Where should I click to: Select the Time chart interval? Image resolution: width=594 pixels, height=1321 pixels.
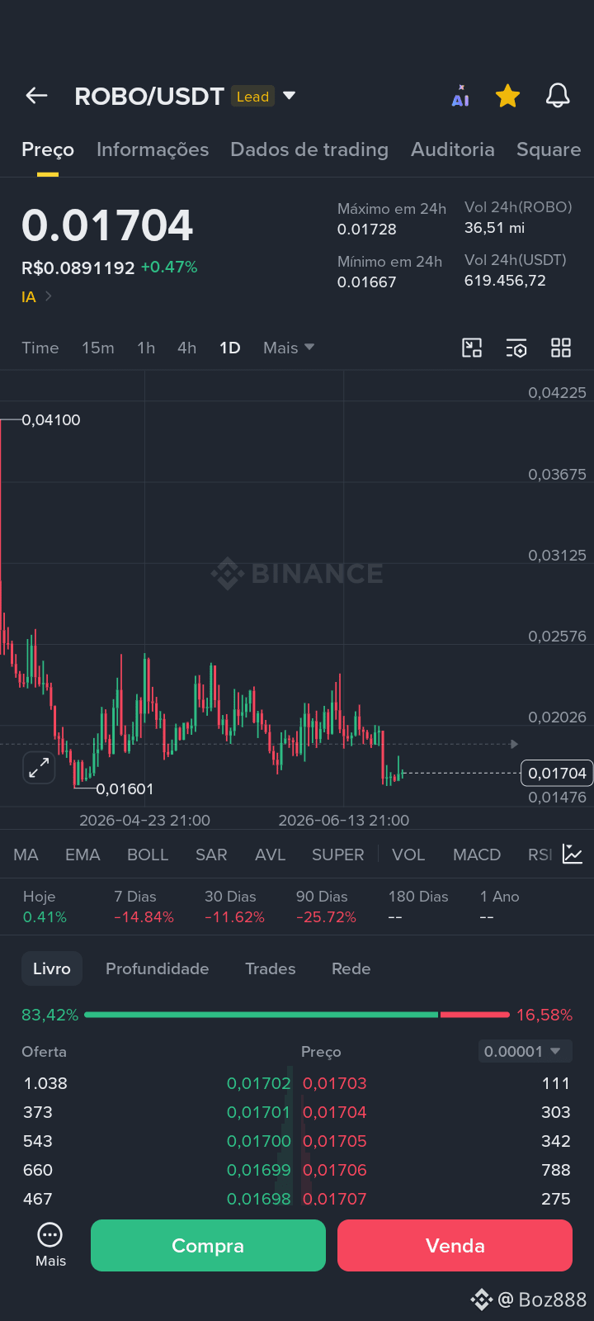(40, 348)
